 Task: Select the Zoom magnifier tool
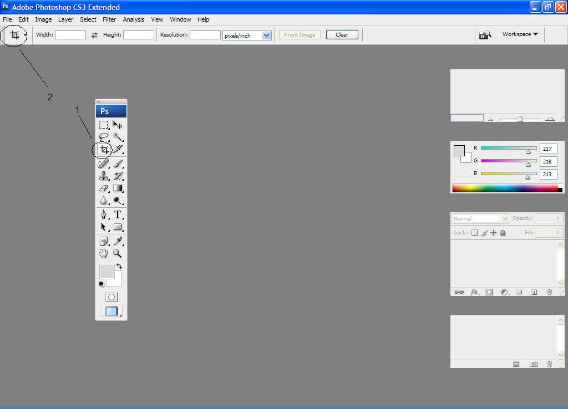click(x=118, y=253)
